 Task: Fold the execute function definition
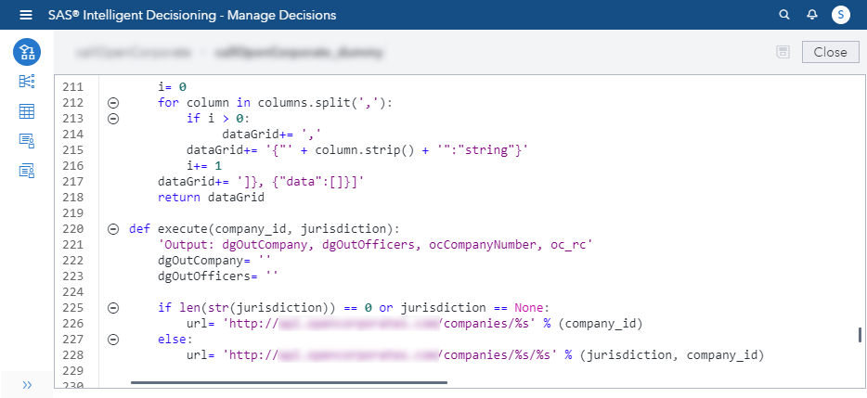[x=113, y=228]
